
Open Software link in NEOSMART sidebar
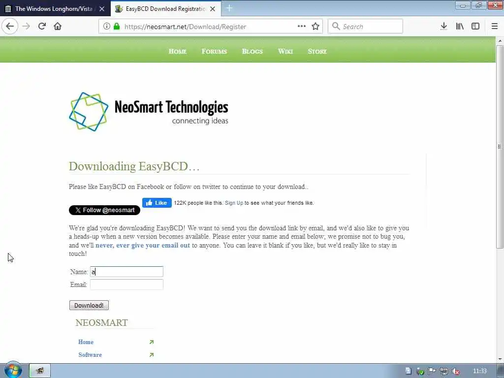(90, 355)
